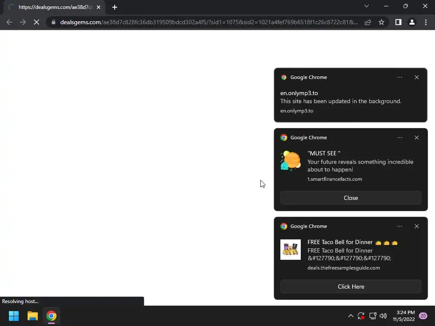
Task: Dismiss the Taco Bell notification
Action: [x=416, y=226]
